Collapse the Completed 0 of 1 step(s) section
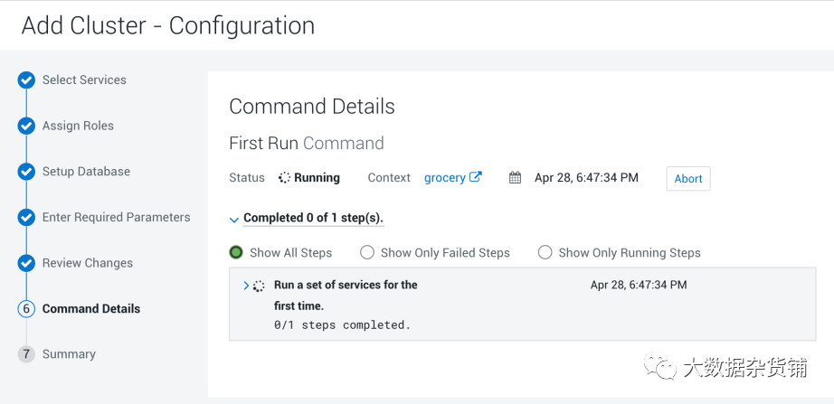 click(x=234, y=219)
